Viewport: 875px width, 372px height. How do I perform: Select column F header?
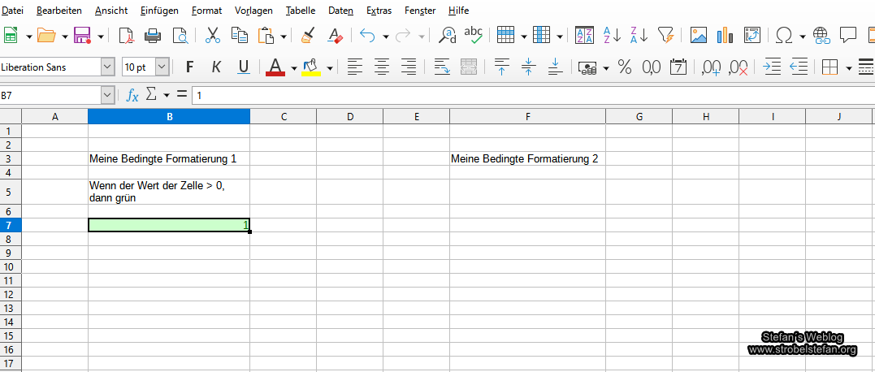[x=527, y=116]
